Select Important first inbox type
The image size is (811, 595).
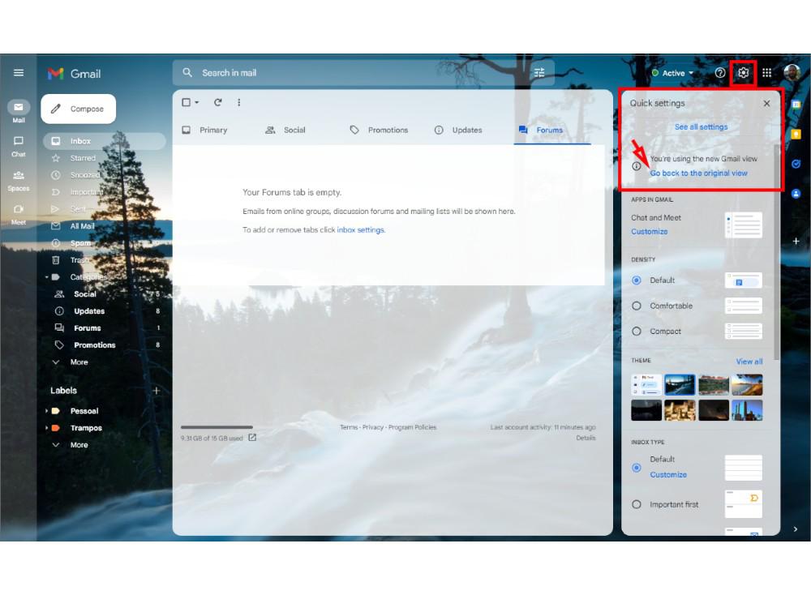click(x=636, y=504)
